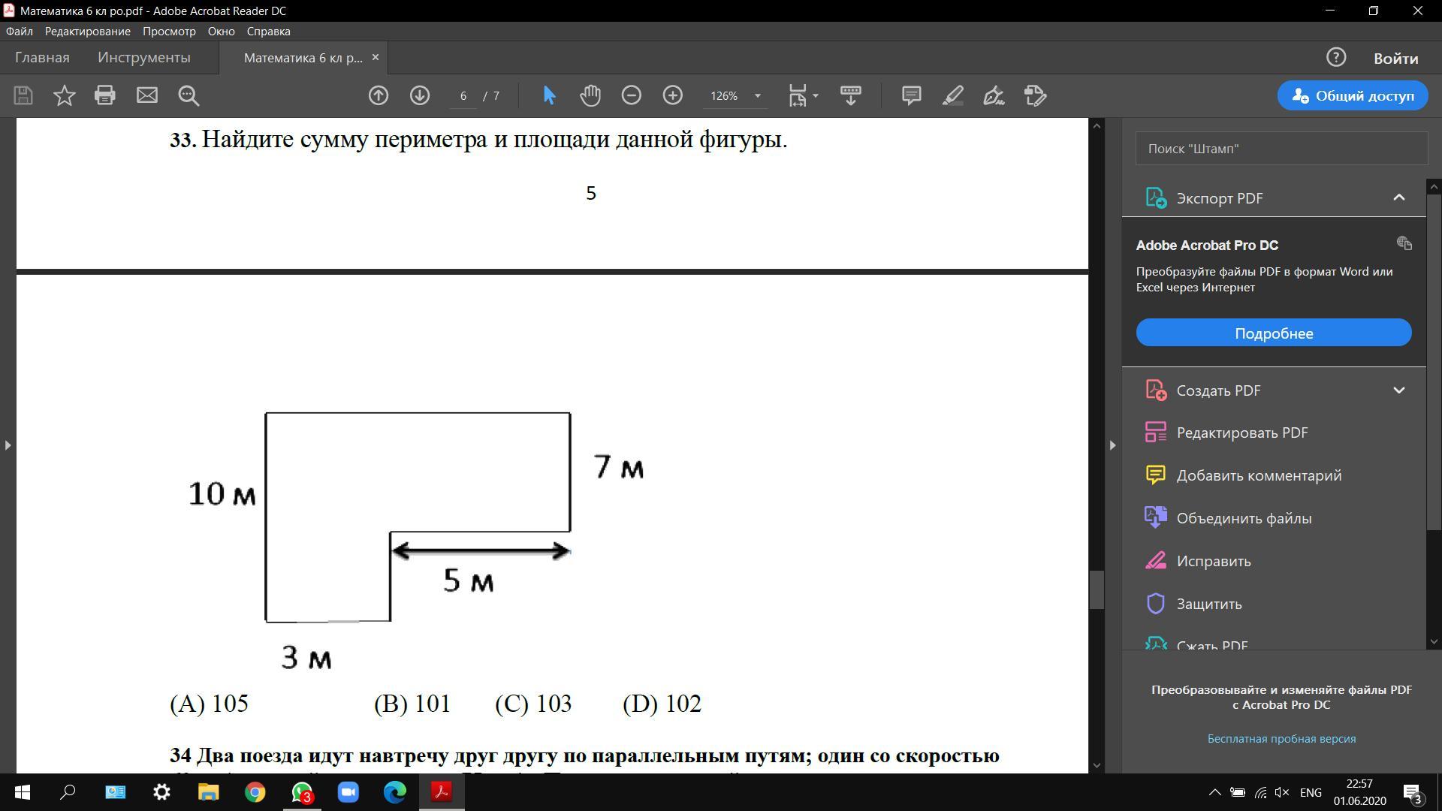Go to next page arrow
Image resolution: width=1442 pixels, height=811 pixels.
point(420,95)
